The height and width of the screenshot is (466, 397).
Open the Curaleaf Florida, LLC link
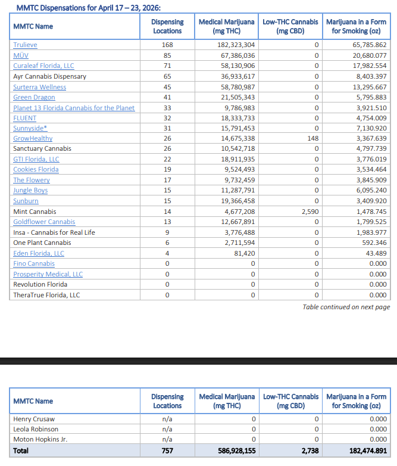[43, 66]
